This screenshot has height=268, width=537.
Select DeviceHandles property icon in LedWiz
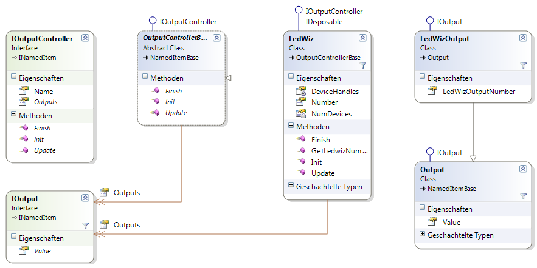coord(301,91)
